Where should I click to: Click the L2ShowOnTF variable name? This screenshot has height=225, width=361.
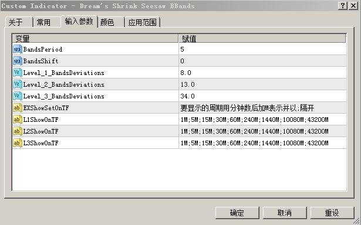(x=41, y=131)
